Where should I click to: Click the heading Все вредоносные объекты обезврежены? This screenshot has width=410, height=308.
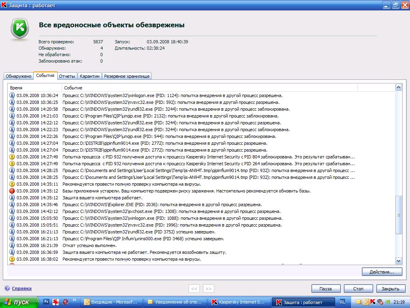click(112, 25)
